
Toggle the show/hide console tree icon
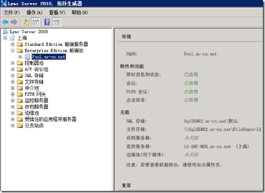pos(35,22)
